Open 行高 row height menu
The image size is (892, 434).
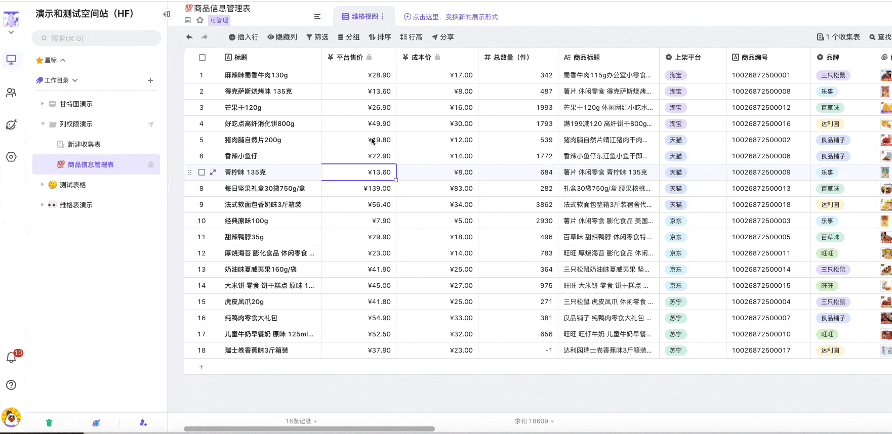411,37
